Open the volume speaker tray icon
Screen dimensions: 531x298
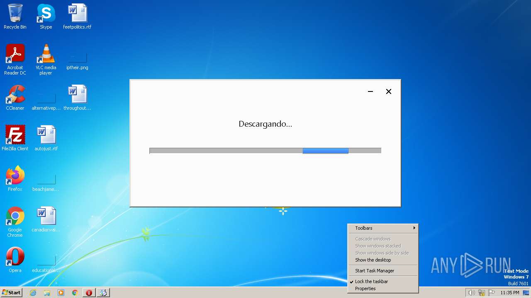coord(471,293)
